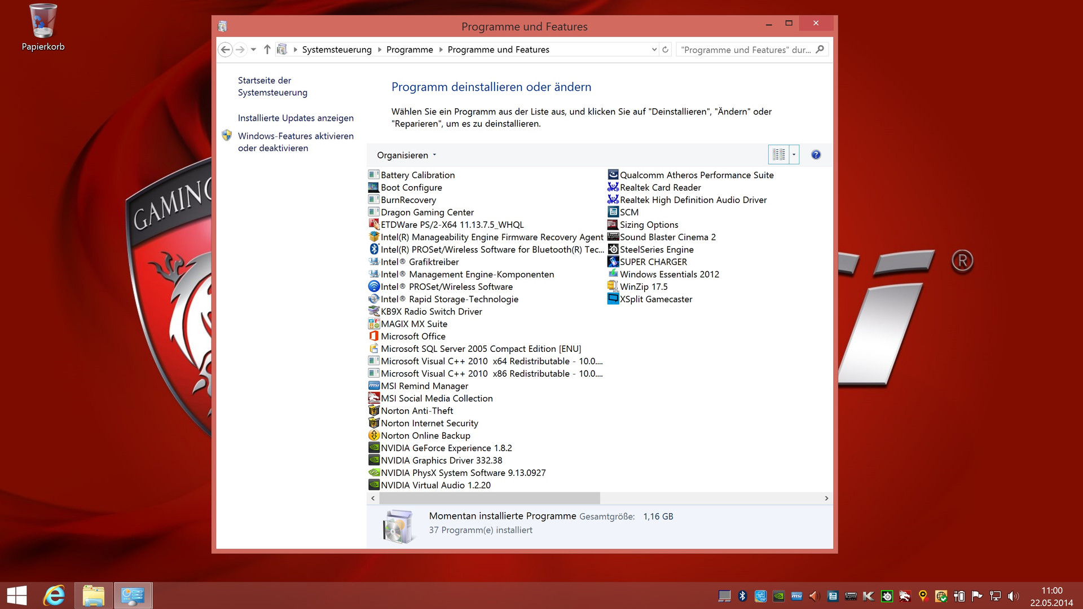
Task: Open Installierte Updates anzeigen link
Action: click(296, 118)
